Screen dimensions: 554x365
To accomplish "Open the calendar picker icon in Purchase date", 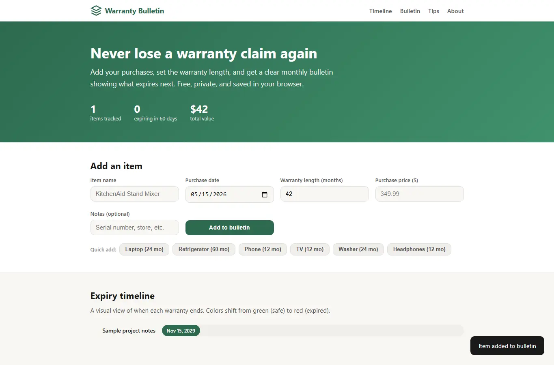I will (265, 195).
